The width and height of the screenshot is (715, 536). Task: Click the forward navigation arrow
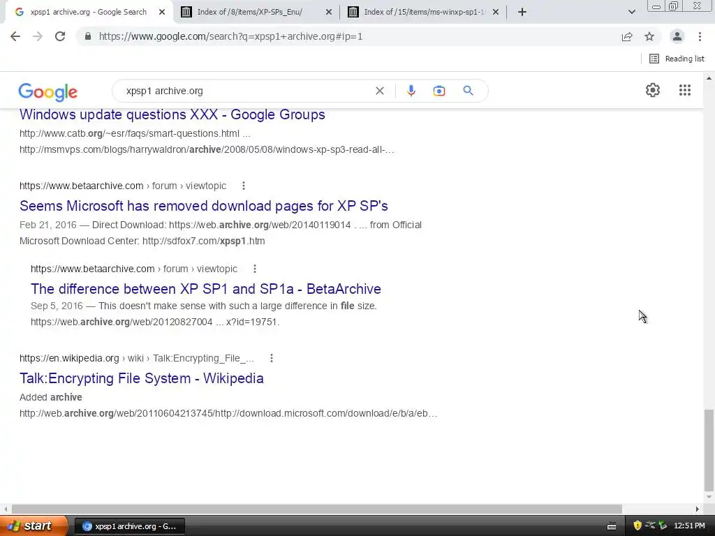click(38, 36)
